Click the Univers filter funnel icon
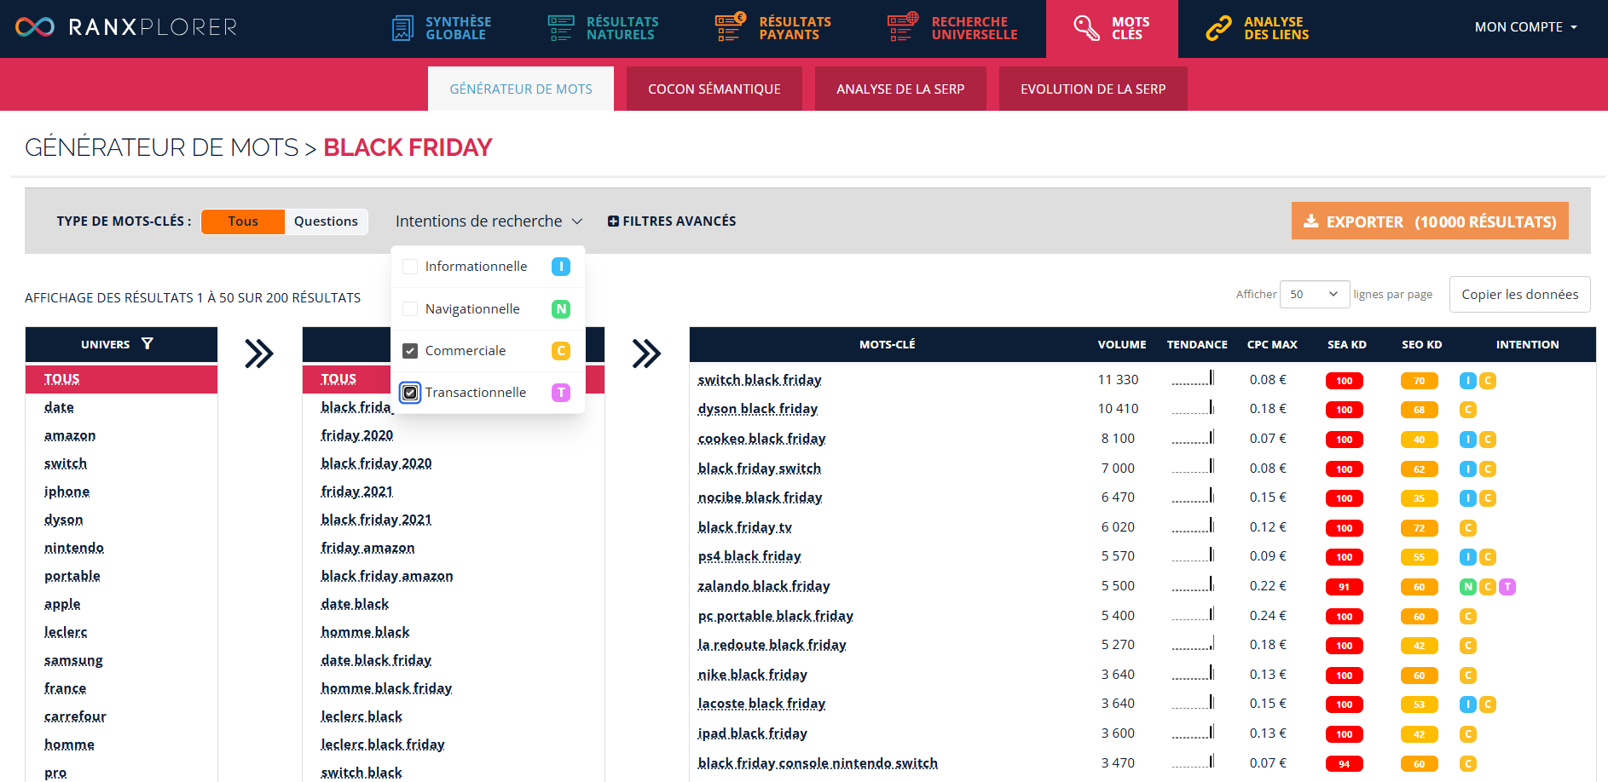 [147, 343]
